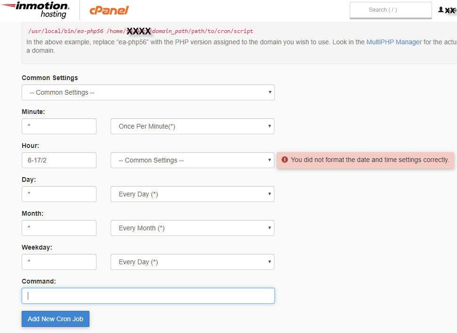Expand the Every Month dropdown
The image size is (457, 333).
point(192,228)
